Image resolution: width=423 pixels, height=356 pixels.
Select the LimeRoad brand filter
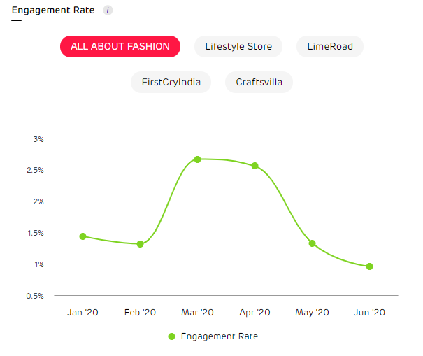[330, 47]
